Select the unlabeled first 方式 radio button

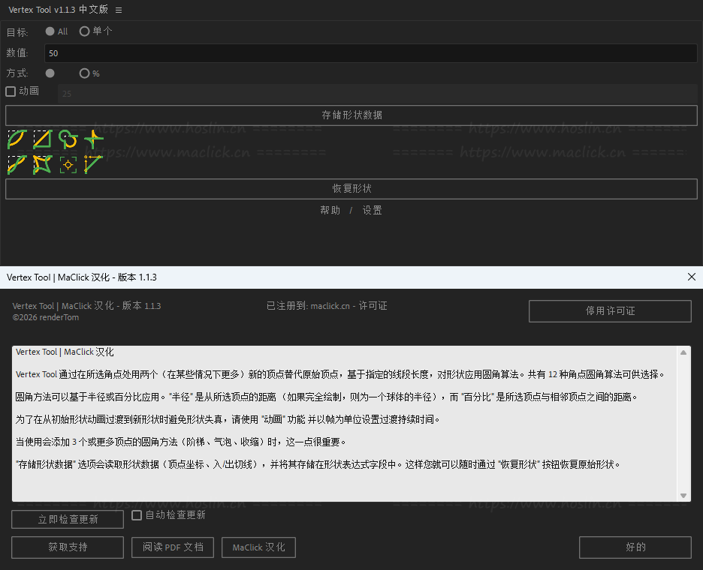(x=50, y=73)
